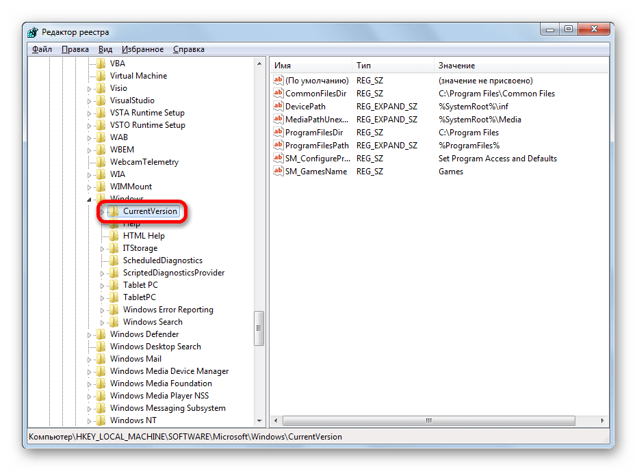Click the VisualStudio folder icon
This screenshot has height=471, width=637.
101,100
